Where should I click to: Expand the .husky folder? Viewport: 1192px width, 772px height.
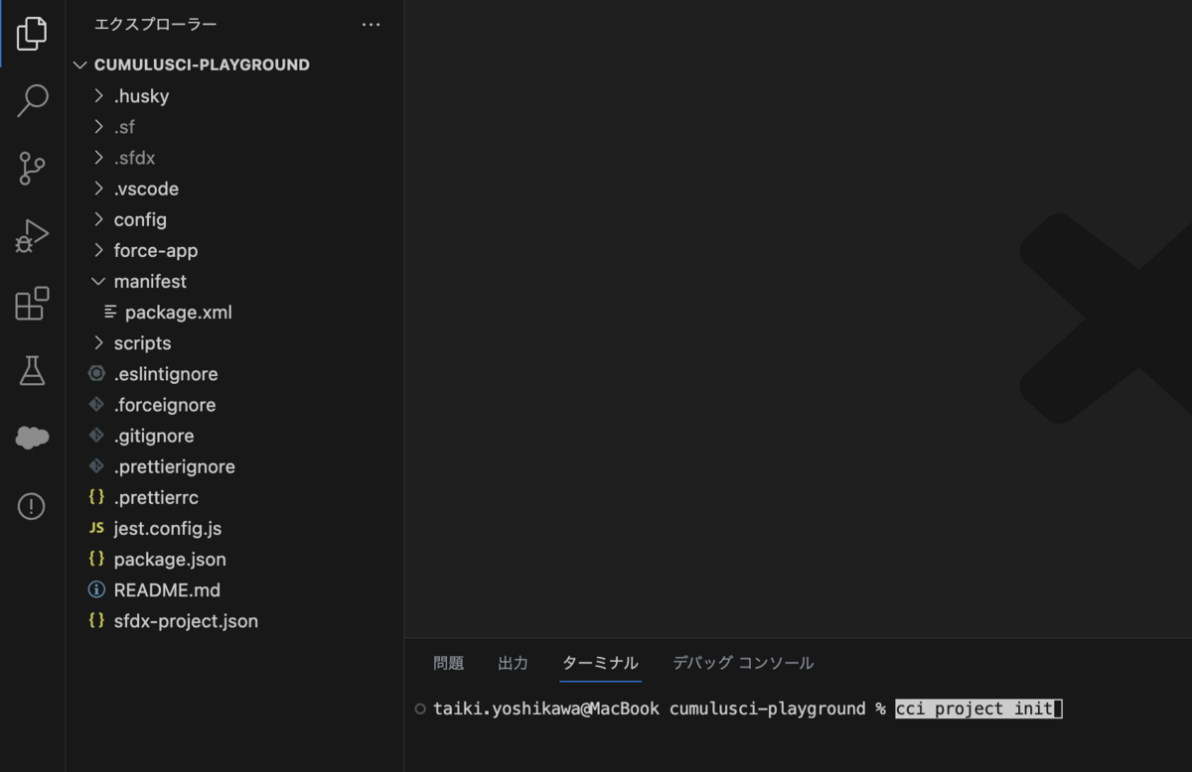[98, 96]
